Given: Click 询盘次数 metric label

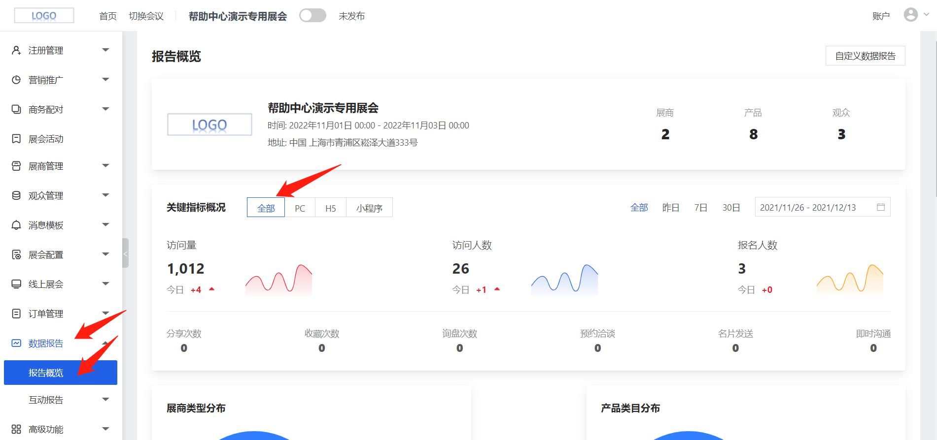Looking at the screenshot, I should tap(459, 334).
